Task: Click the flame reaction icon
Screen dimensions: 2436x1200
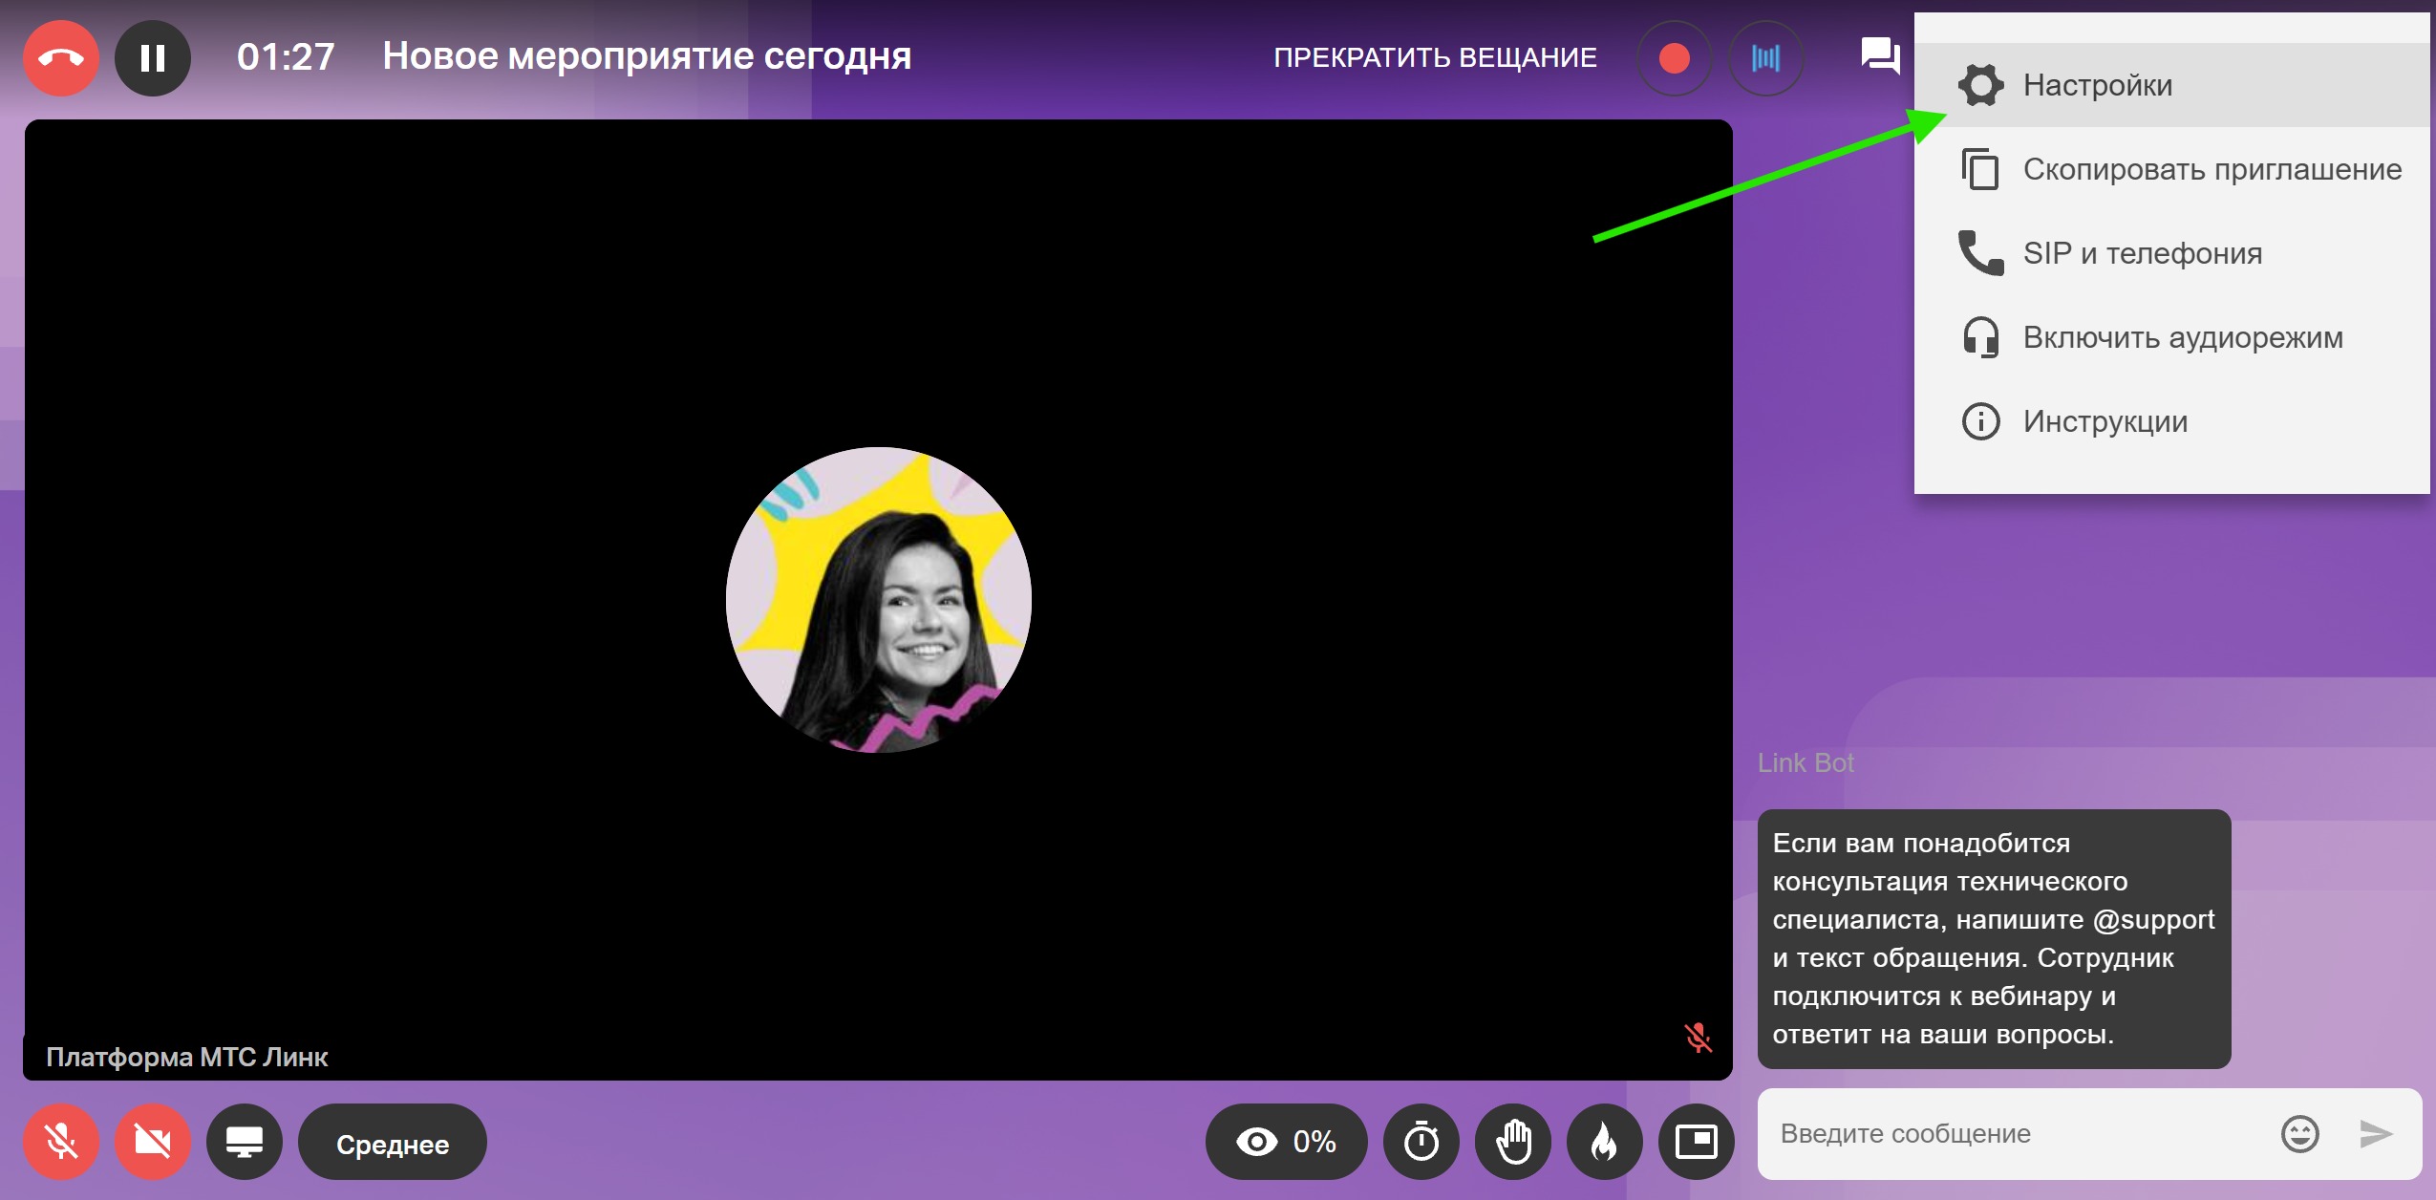Action: click(1605, 1142)
